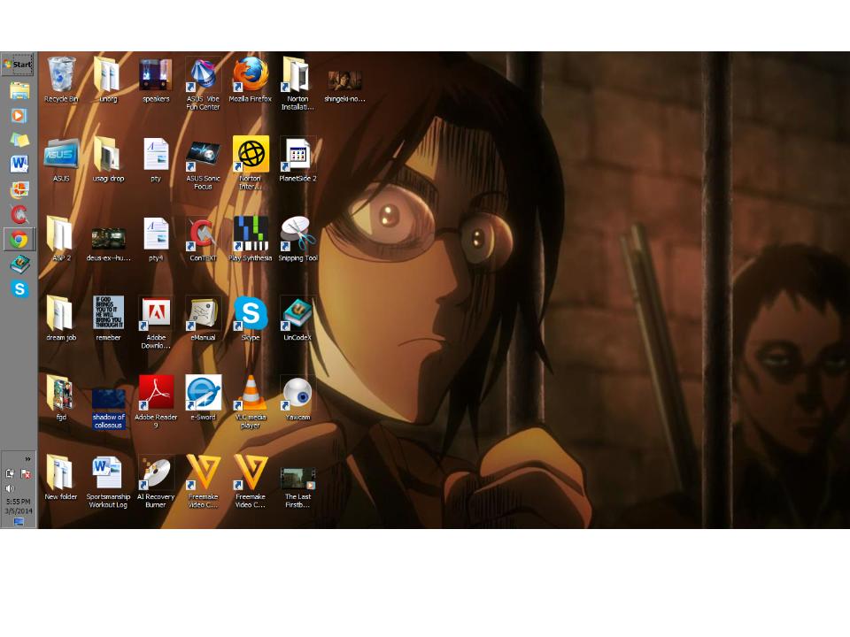850x637 pixels.
Task: Select the Yawcam shortcut
Action: pyautogui.click(x=297, y=398)
